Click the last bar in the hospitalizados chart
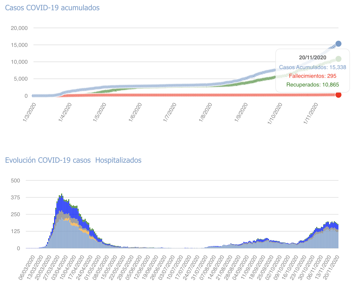This screenshot has height=285, width=352. coord(338,237)
